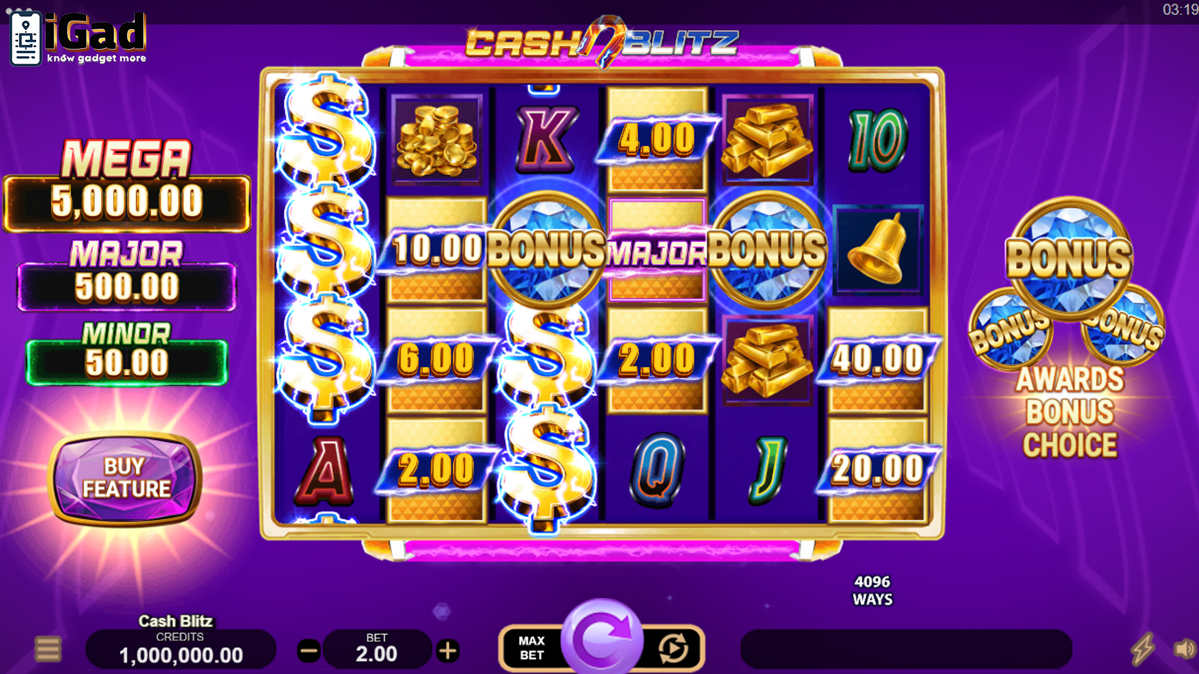The width and height of the screenshot is (1199, 674).
Task: Click the MAJOR jackpot reel symbol
Action: click(657, 250)
